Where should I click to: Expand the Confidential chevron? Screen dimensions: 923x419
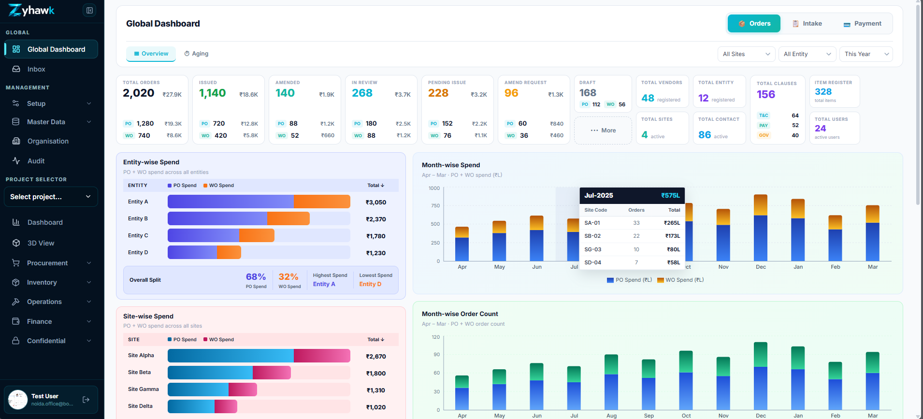[89, 341]
